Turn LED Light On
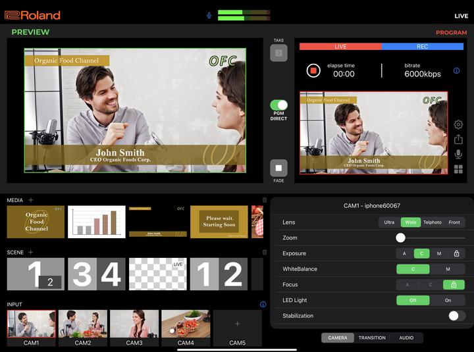This screenshot has width=474, height=352. coord(448,300)
